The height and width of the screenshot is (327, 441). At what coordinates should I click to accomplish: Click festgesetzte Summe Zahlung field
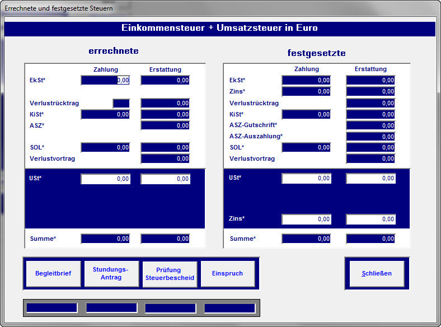point(306,239)
